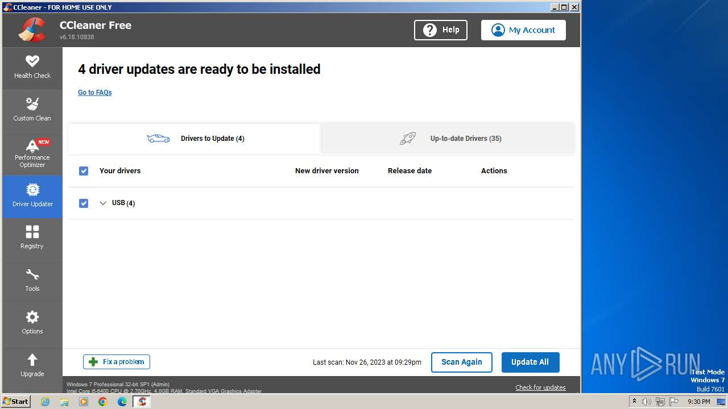Open the Health Check section
Screen dimensions: 728x409
[32, 68]
